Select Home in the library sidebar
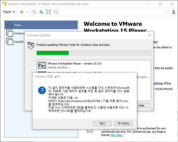Screen dimensions: 178x142 (41, 25)
